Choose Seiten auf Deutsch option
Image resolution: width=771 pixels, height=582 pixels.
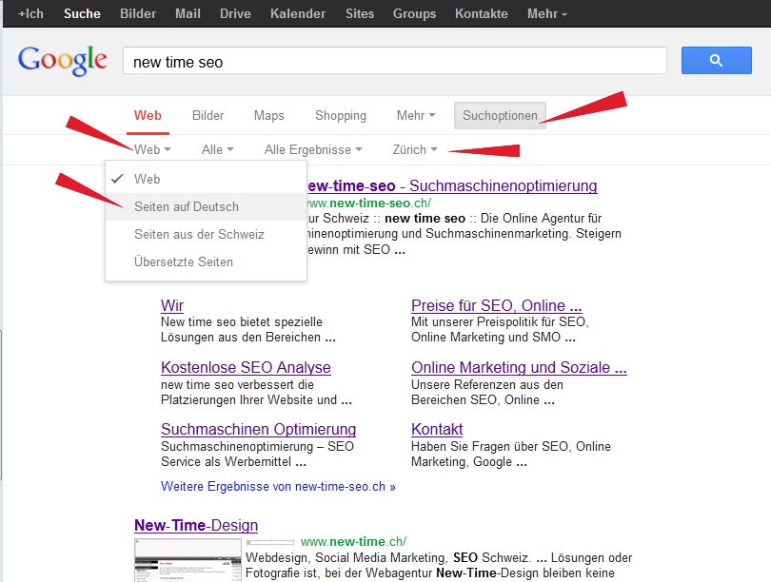206,206
